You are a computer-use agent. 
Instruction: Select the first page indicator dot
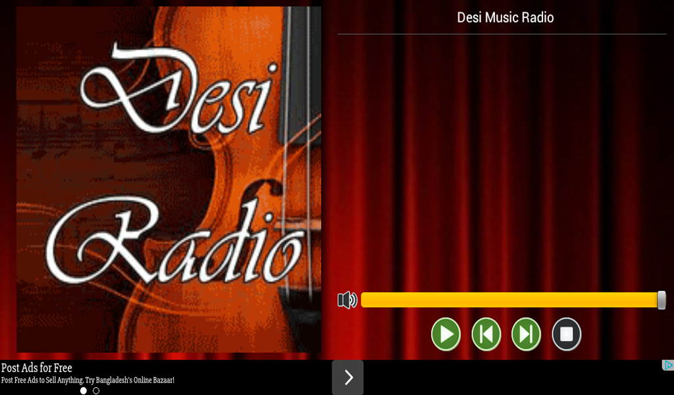[83, 390]
